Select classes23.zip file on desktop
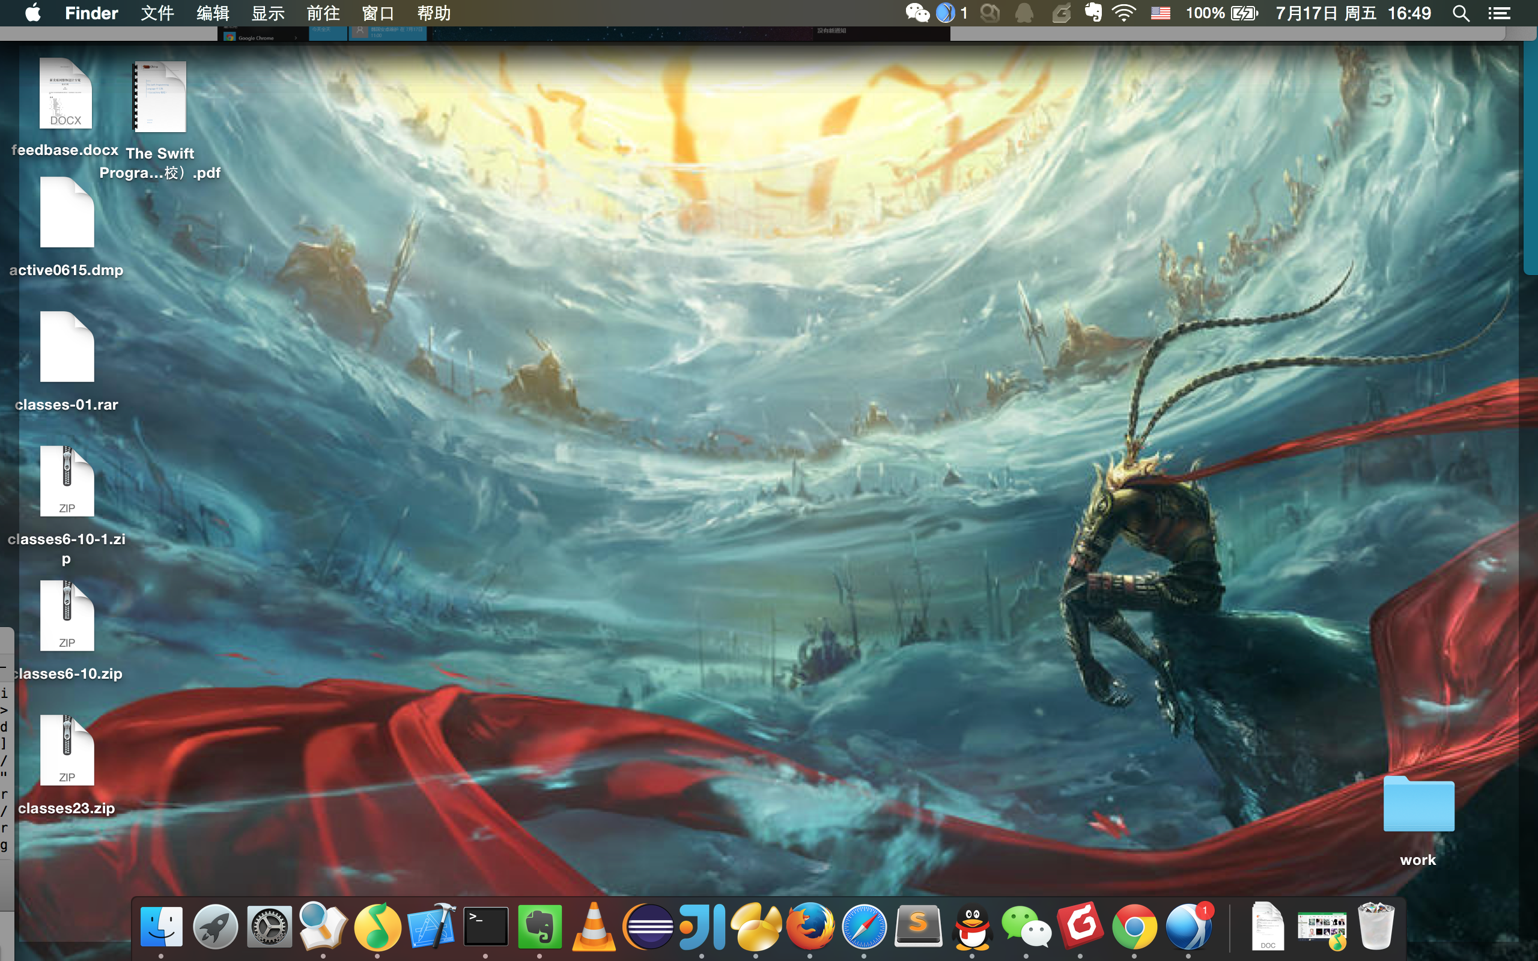Screen dimensions: 1538x961 67,751
